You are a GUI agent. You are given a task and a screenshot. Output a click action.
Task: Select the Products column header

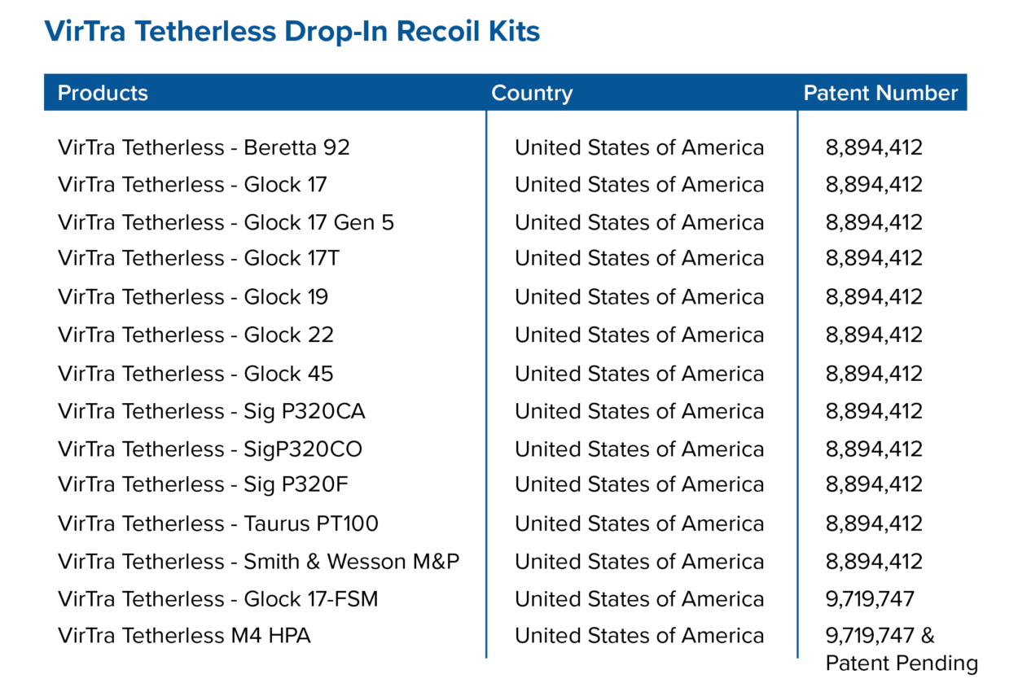pos(103,93)
